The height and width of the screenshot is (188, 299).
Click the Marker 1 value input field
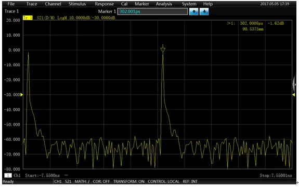click(152, 11)
